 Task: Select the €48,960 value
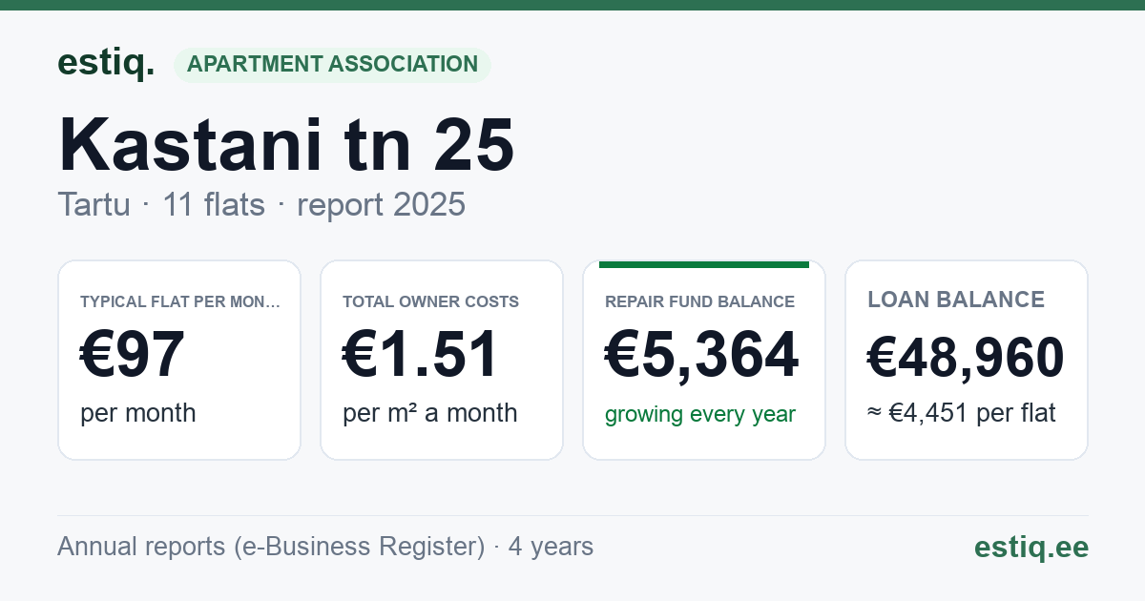click(x=966, y=358)
